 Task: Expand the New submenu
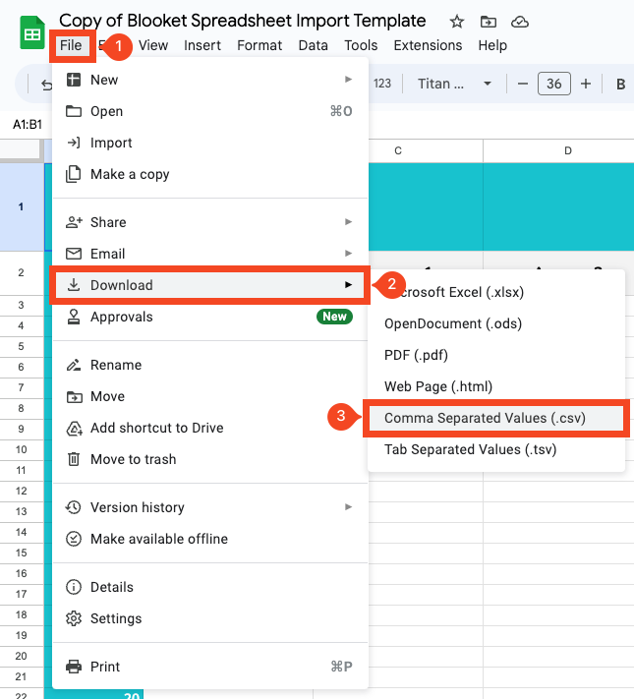click(x=210, y=80)
